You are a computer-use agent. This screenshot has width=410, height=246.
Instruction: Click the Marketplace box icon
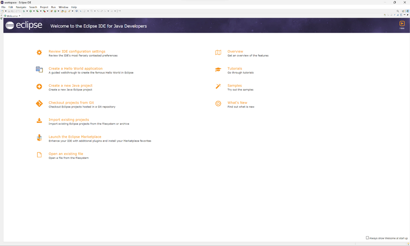pos(39,138)
